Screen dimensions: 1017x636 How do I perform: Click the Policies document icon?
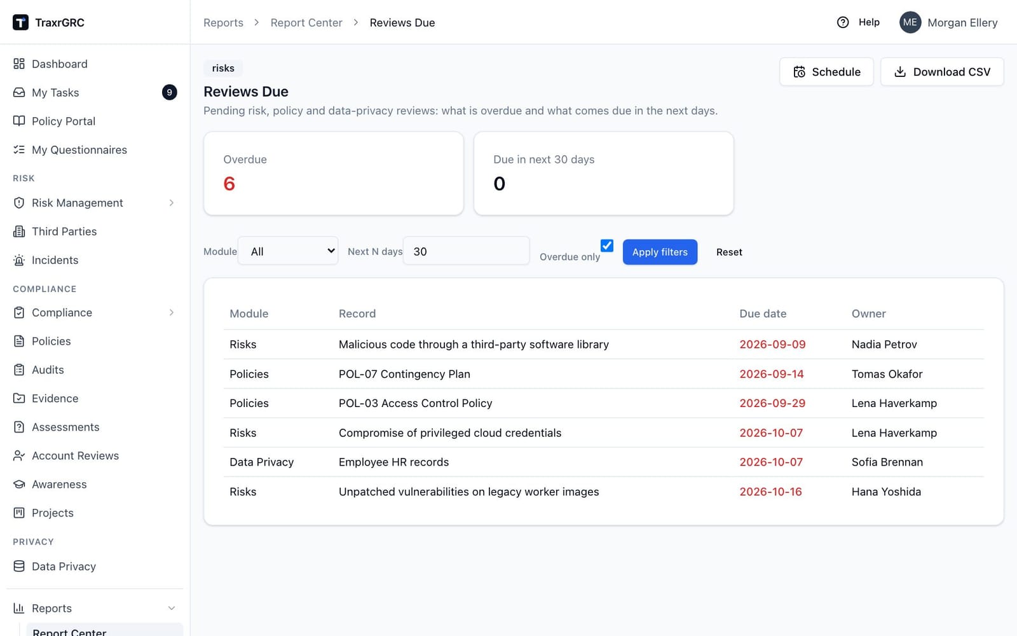(19, 341)
